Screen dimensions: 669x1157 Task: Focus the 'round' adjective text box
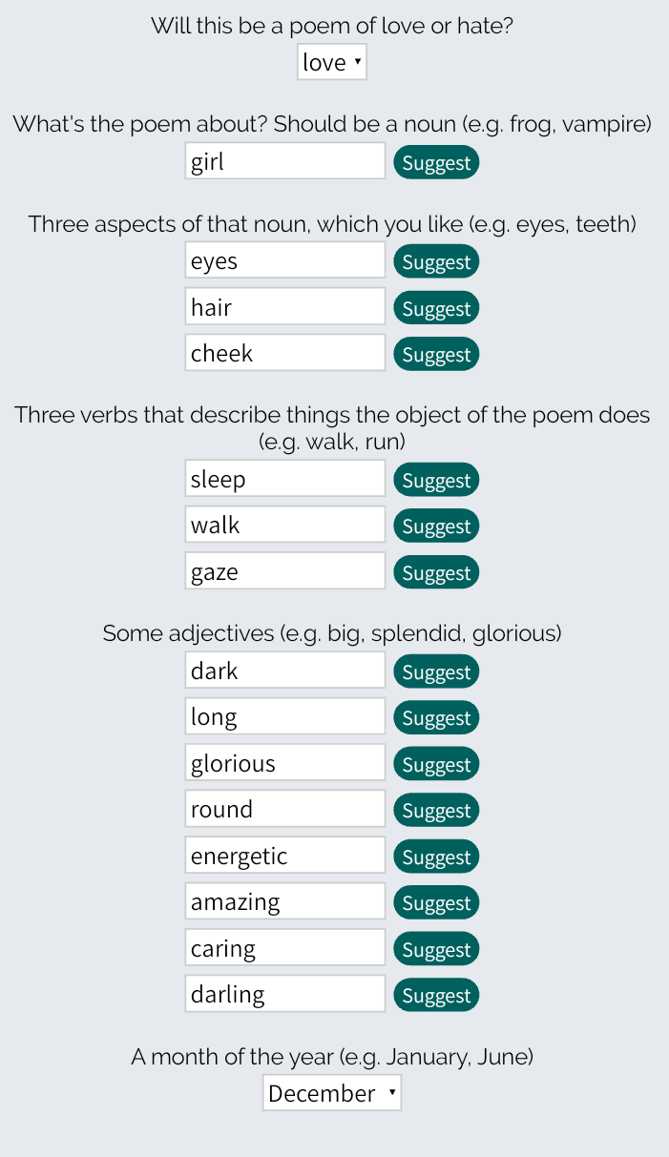pos(284,809)
